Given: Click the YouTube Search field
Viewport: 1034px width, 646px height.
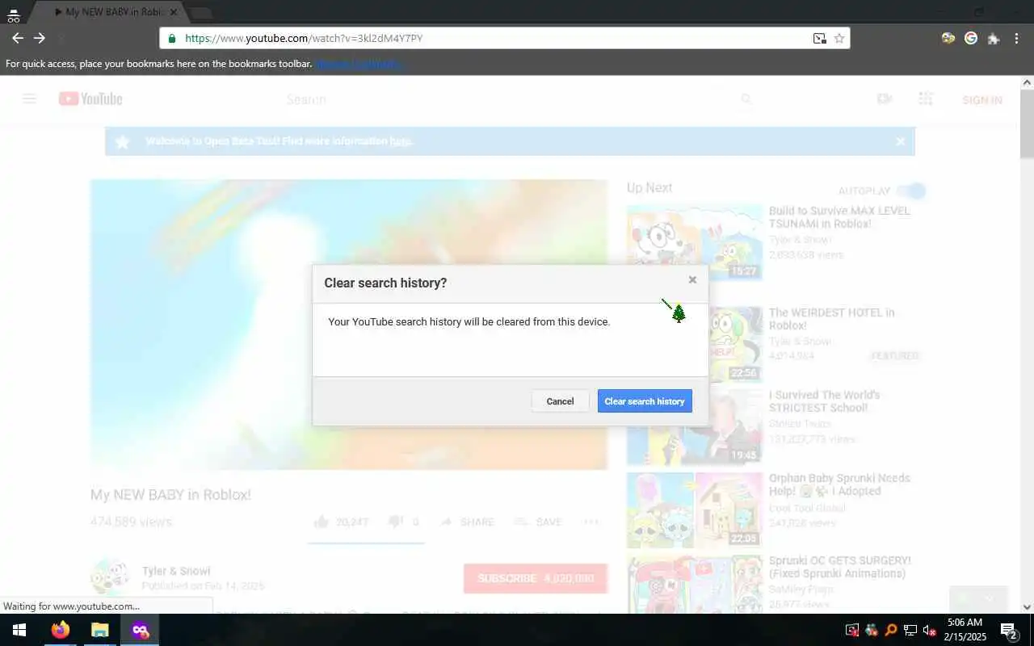Looking at the screenshot, I should pyautogui.click(x=509, y=99).
